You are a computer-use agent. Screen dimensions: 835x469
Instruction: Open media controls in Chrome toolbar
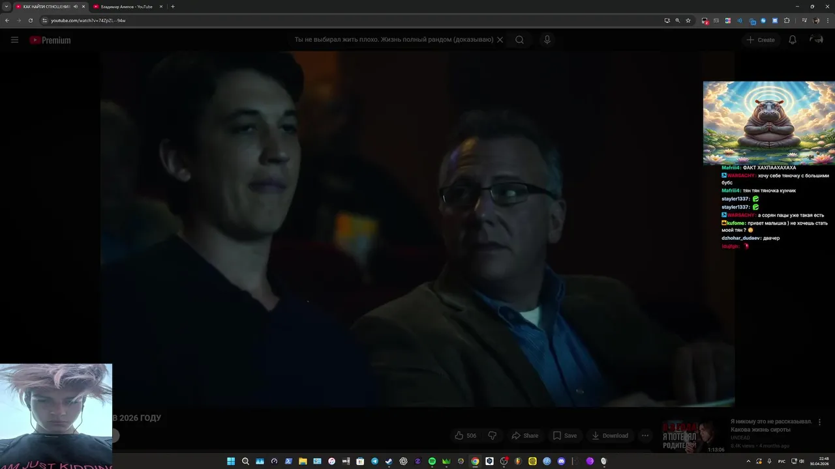804,20
